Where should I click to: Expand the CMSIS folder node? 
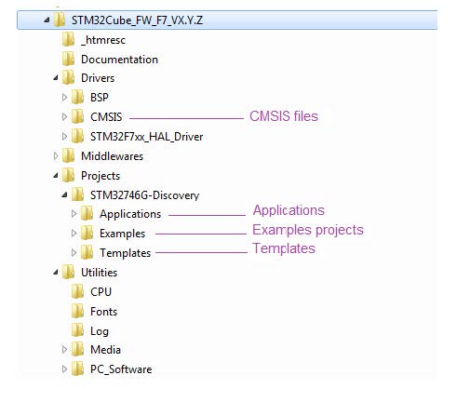tap(64, 117)
